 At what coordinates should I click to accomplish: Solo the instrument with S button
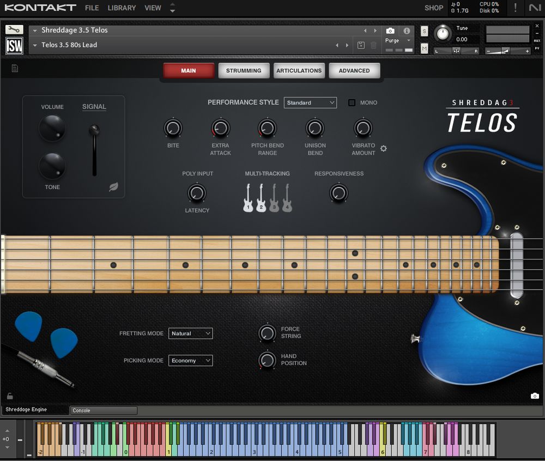tap(424, 31)
